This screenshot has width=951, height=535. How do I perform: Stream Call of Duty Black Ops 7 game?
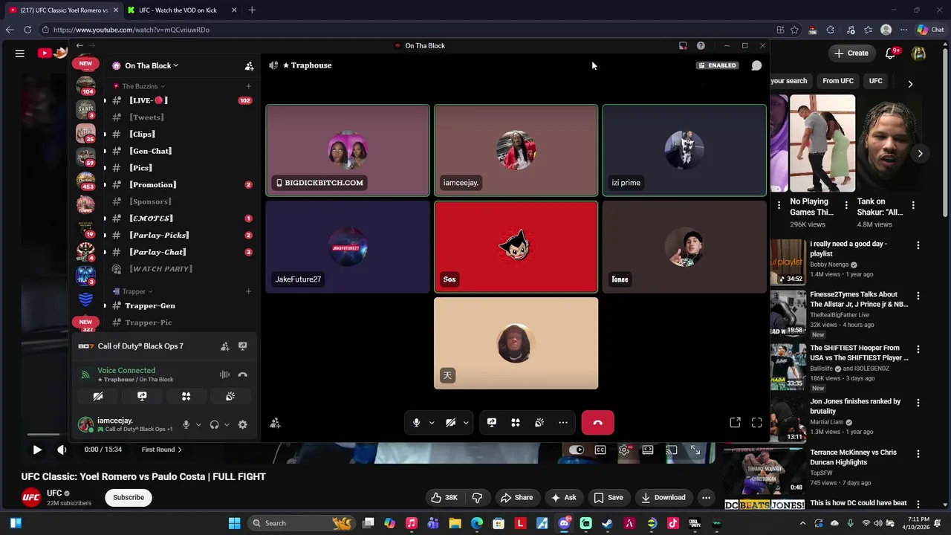pyautogui.click(x=242, y=346)
